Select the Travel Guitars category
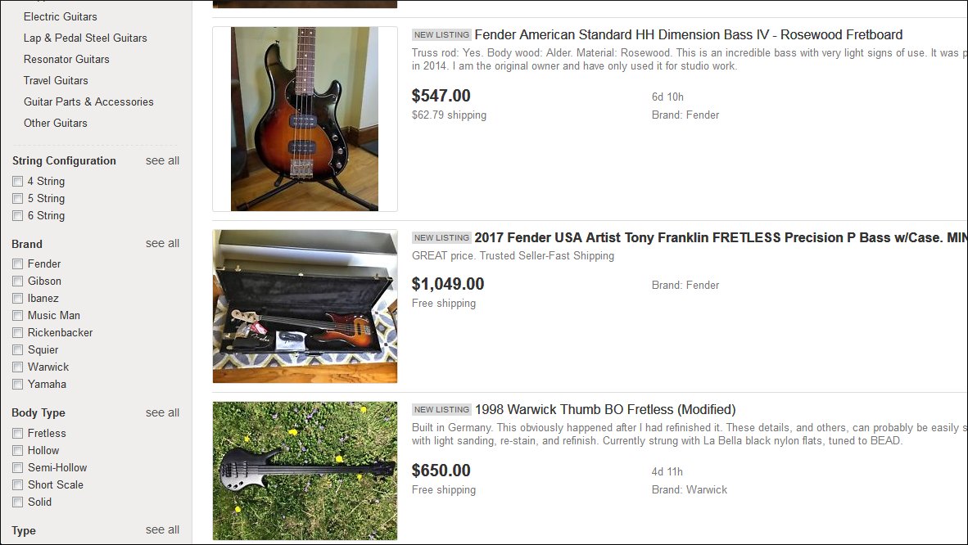Screen dimensions: 968x545 (x=56, y=80)
